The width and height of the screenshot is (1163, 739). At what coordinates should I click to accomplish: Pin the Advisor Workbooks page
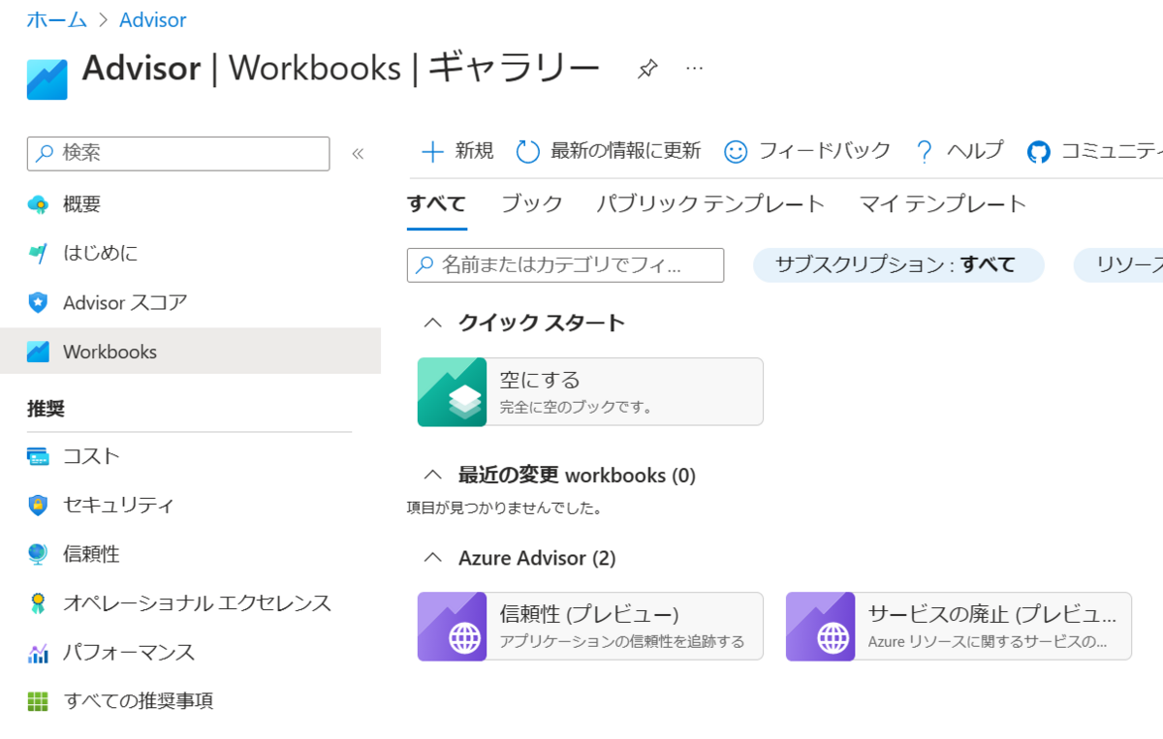647,69
